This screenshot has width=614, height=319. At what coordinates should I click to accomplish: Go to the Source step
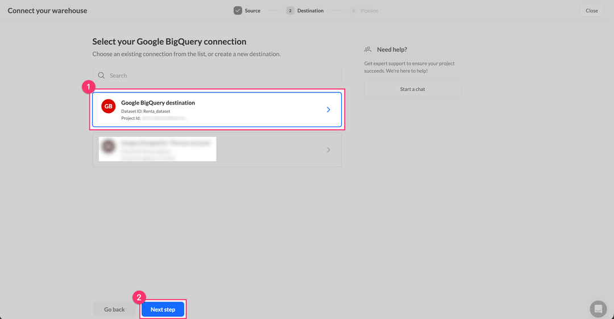pos(247,11)
